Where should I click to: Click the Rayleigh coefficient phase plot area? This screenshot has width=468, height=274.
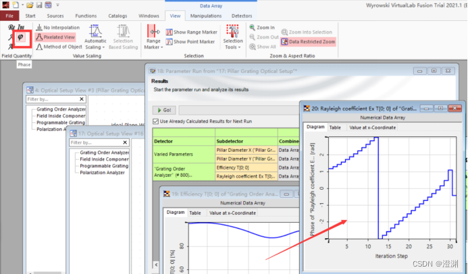click(x=392, y=188)
